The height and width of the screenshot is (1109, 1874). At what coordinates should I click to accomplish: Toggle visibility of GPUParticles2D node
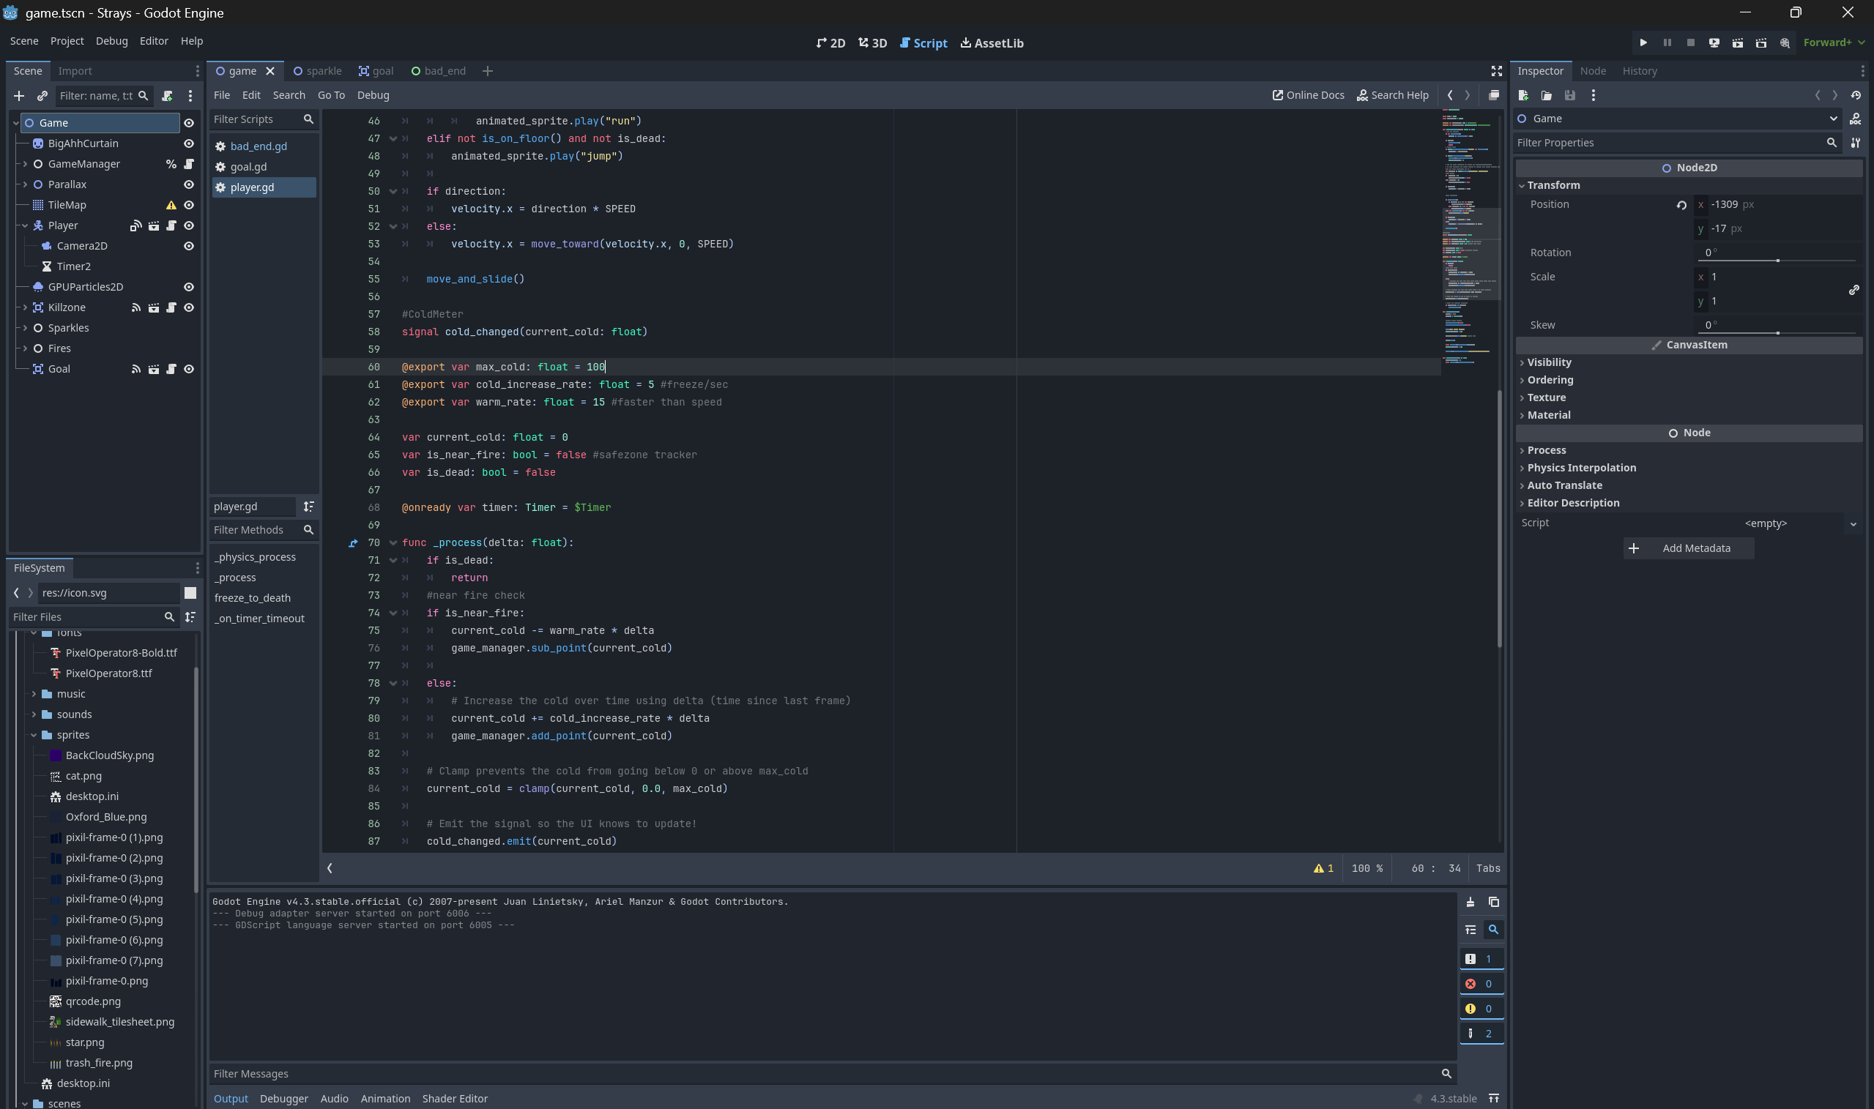[189, 287]
